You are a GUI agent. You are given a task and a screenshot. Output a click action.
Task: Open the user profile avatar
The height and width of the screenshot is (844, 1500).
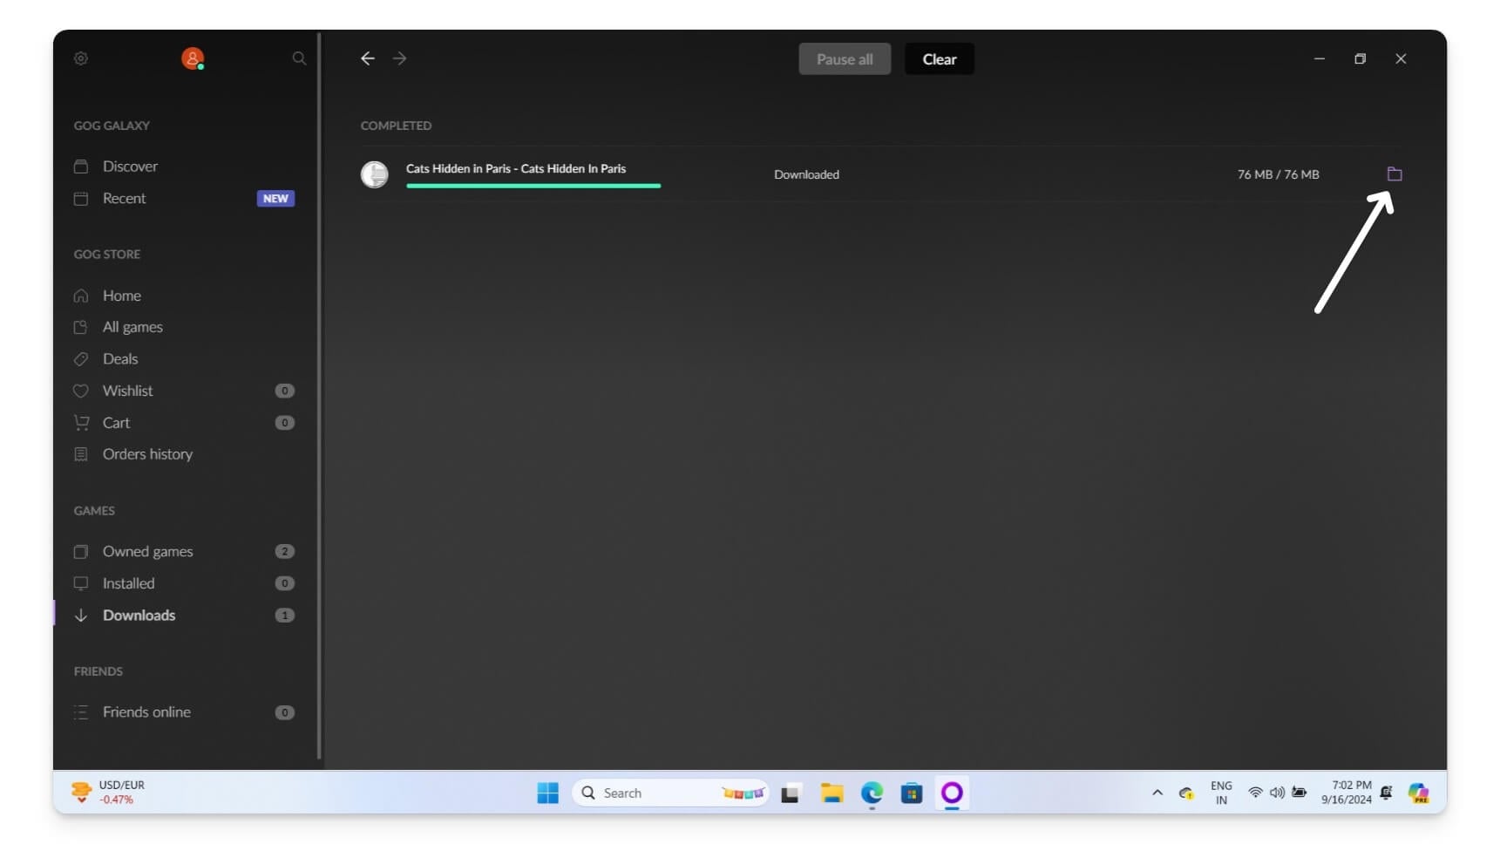click(x=193, y=58)
